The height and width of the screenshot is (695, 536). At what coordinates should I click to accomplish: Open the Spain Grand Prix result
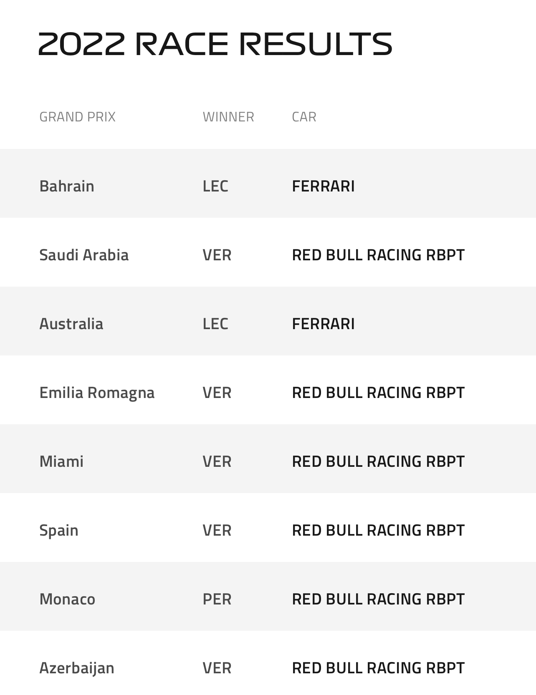59,531
